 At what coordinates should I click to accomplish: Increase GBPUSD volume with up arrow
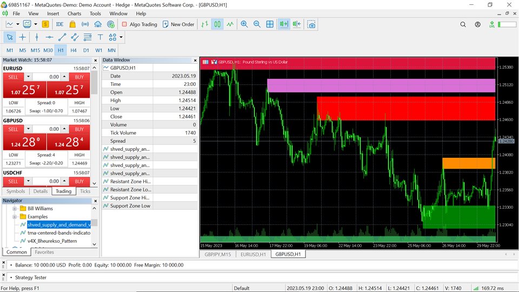coord(64,129)
